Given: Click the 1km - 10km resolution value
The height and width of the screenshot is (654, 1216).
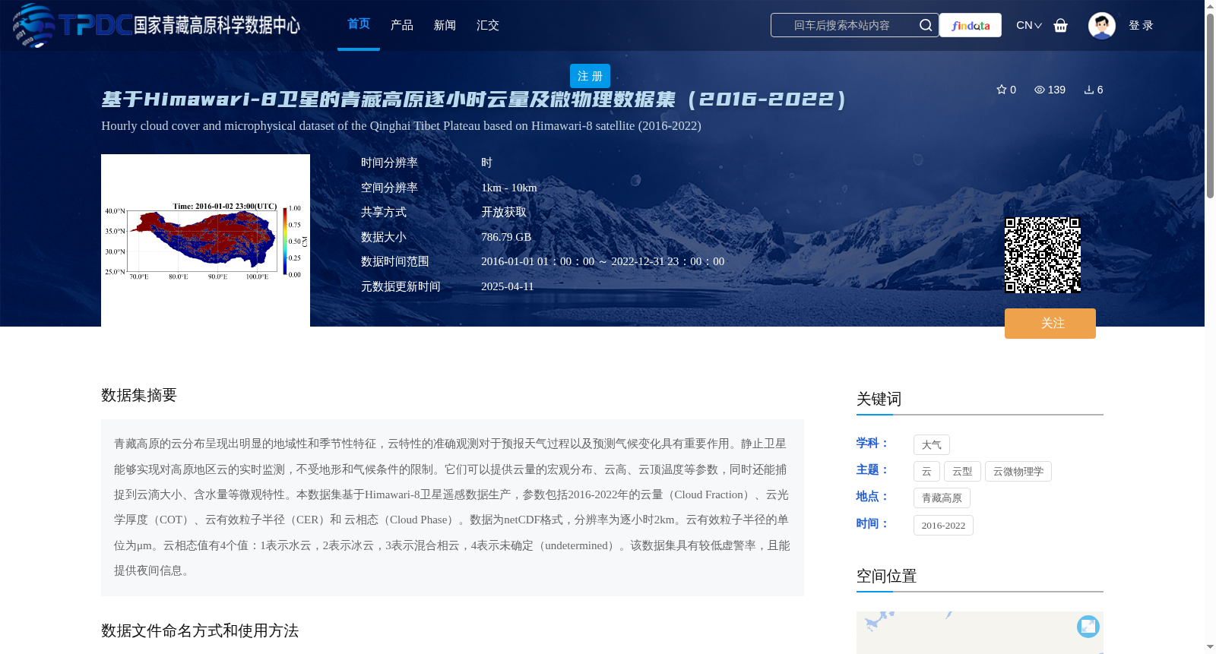Looking at the screenshot, I should coord(509,188).
